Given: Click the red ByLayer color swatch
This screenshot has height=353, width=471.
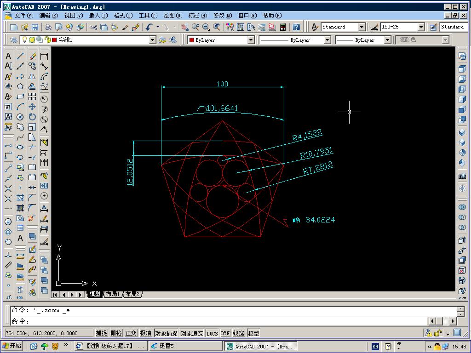Looking at the screenshot, I should [x=192, y=40].
